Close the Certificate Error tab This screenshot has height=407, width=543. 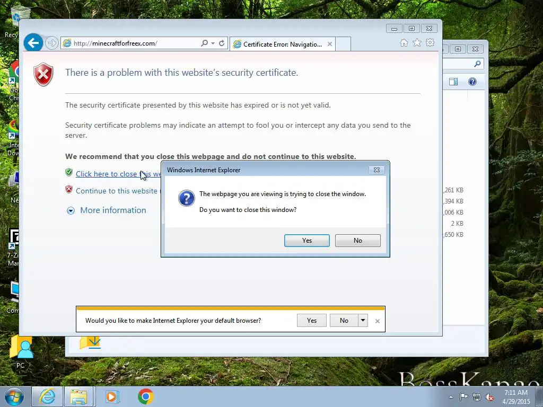[330, 44]
